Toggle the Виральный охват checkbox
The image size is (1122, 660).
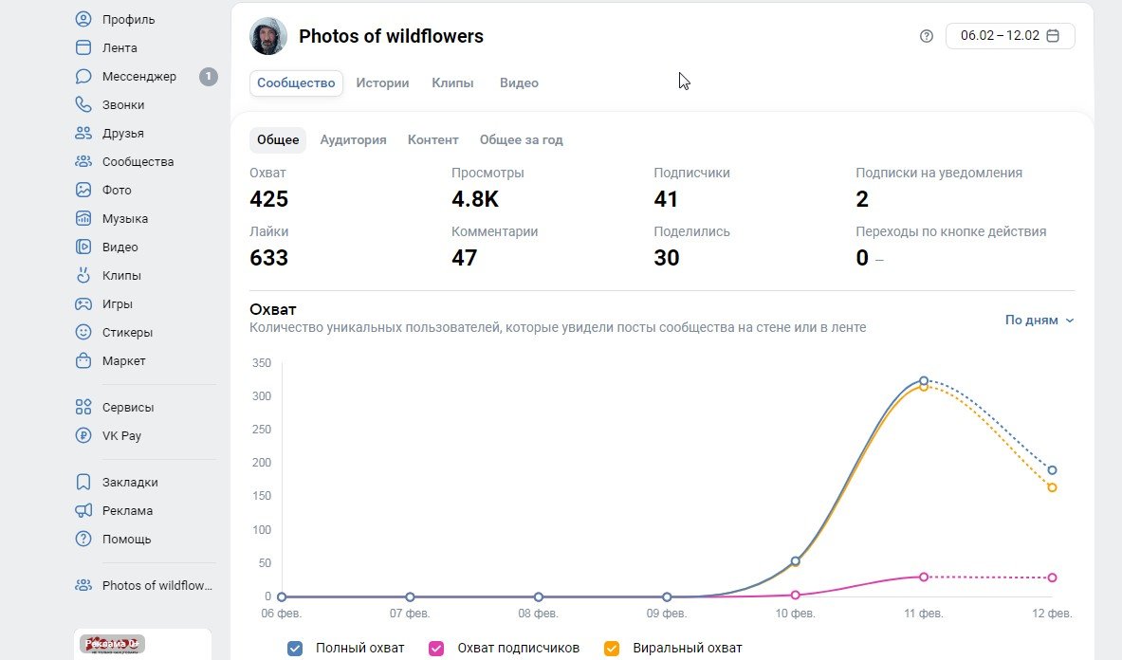coord(612,649)
